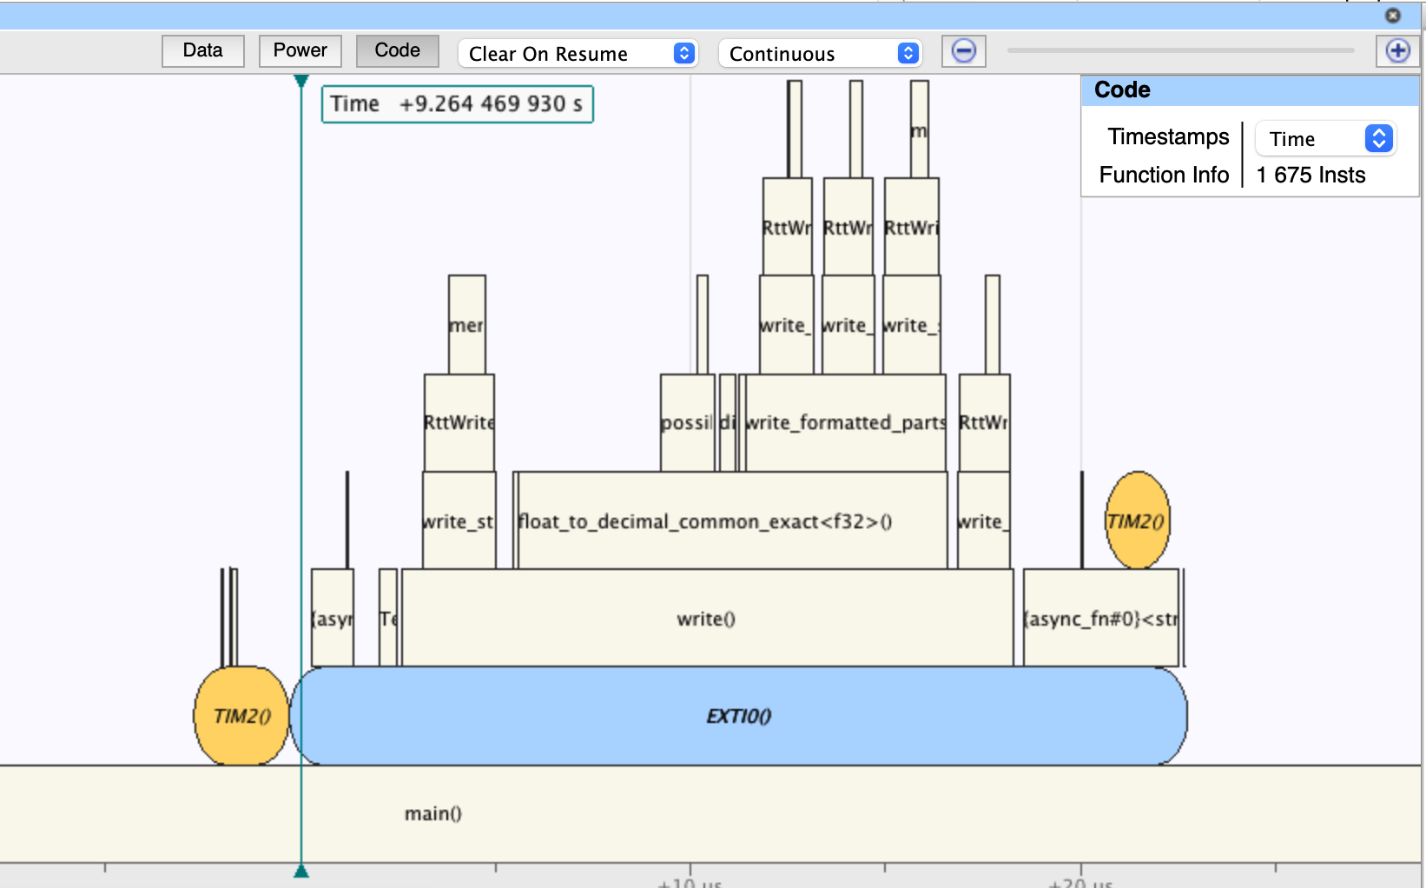The width and height of the screenshot is (1426, 888).
Task: Click the zoom out minus icon
Action: [963, 51]
